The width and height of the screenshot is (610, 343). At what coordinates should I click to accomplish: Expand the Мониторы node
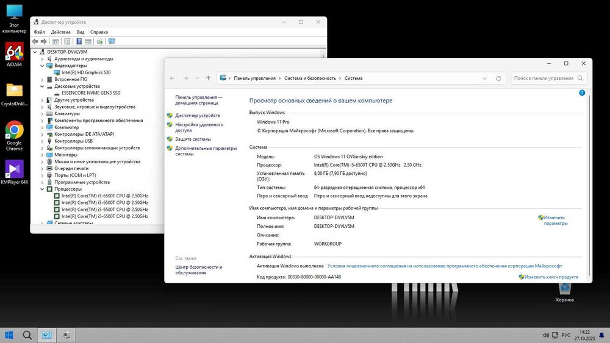(x=42, y=155)
